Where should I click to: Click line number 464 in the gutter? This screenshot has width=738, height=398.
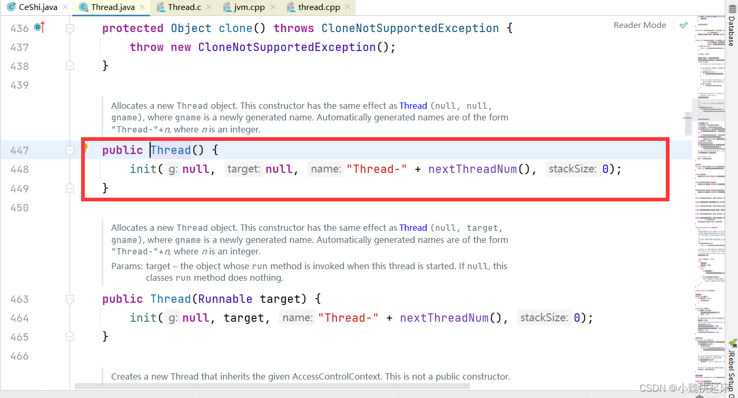(19, 318)
